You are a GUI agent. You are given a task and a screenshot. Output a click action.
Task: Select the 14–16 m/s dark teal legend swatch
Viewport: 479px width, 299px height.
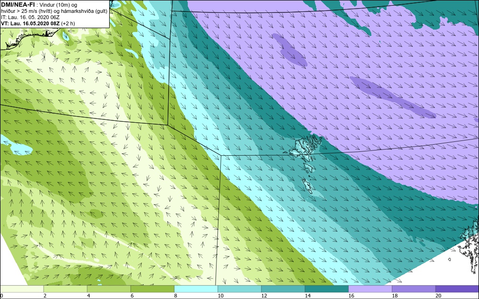pos(327,288)
